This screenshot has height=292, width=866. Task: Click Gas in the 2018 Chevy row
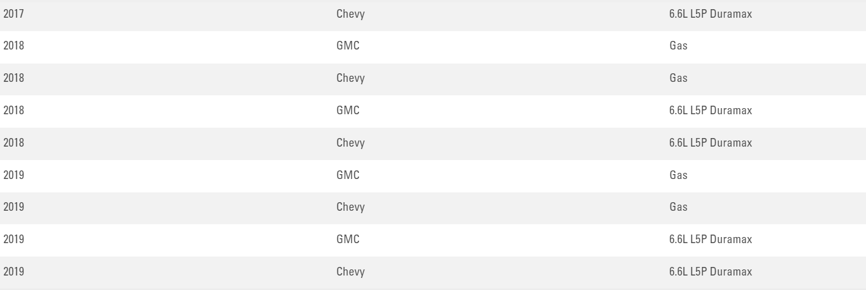click(678, 78)
